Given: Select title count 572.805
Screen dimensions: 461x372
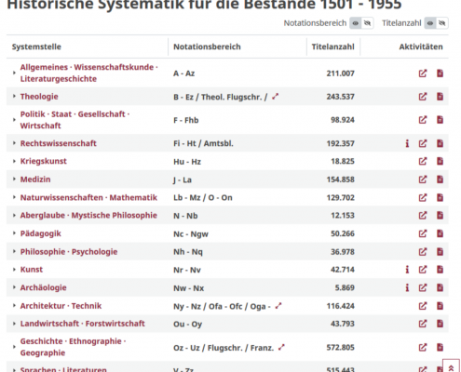Looking at the screenshot, I should point(340,348).
